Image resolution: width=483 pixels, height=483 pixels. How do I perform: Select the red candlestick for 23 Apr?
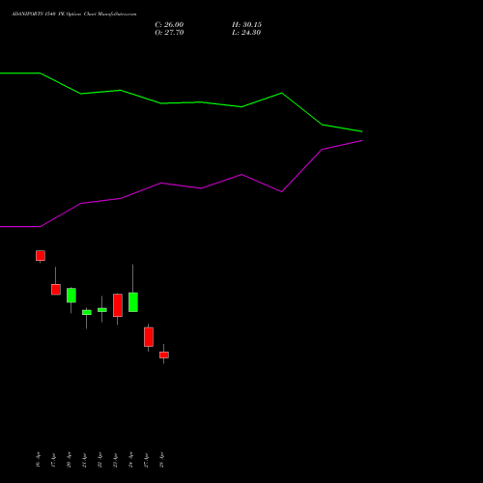coord(118,305)
